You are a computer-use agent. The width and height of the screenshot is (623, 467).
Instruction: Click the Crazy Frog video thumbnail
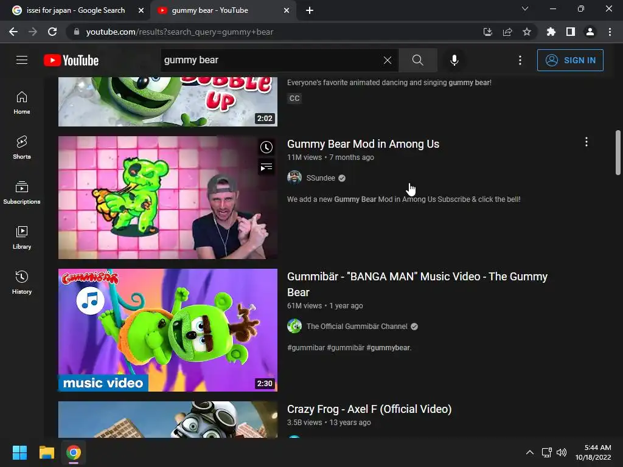pos(168,420)
